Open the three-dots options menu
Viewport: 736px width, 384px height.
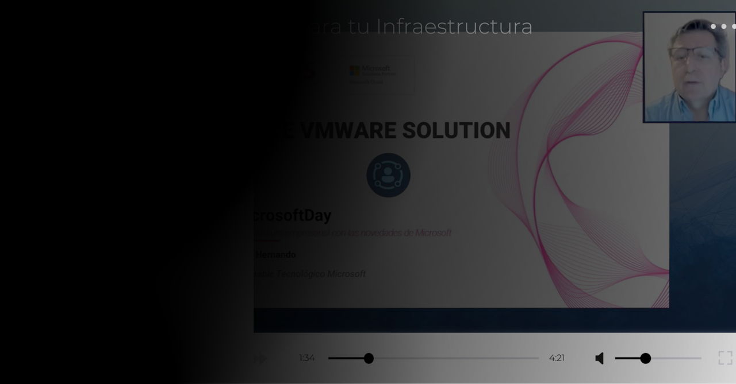[x=723, y=26]
